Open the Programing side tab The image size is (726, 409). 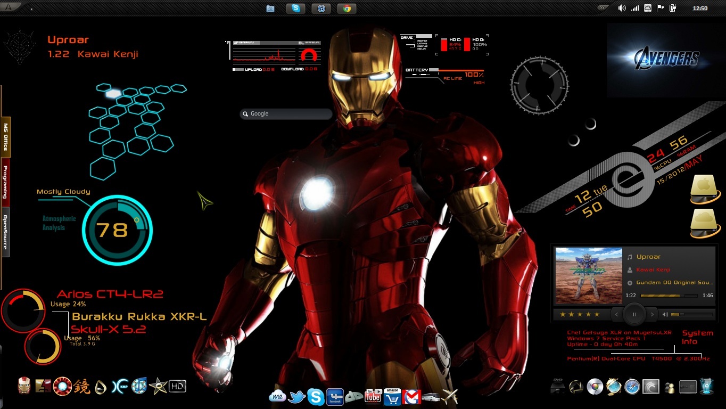pyautogui.click(x=6, y=181)
